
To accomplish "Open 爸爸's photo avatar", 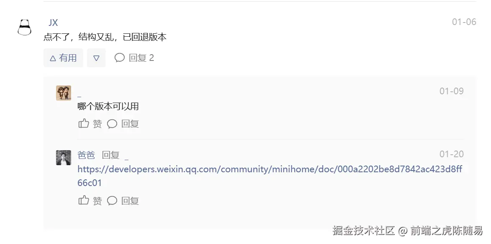I will coord(64,158).
